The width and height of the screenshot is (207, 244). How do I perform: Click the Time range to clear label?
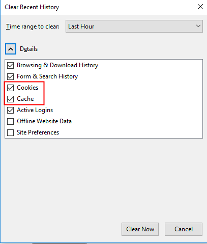coord(33,26)
